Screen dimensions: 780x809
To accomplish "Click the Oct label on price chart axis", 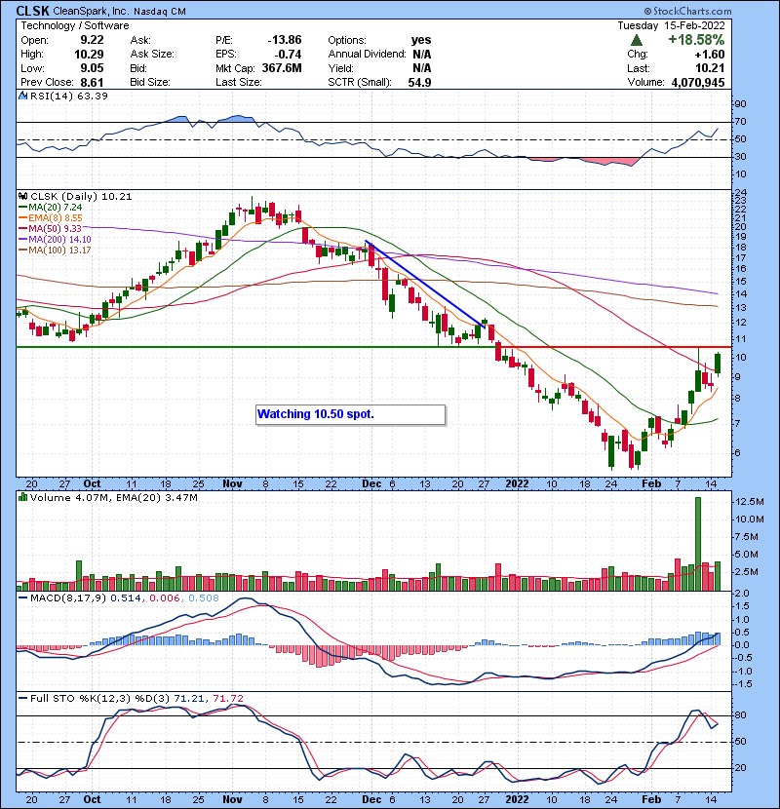I will [x=92, y=484].
